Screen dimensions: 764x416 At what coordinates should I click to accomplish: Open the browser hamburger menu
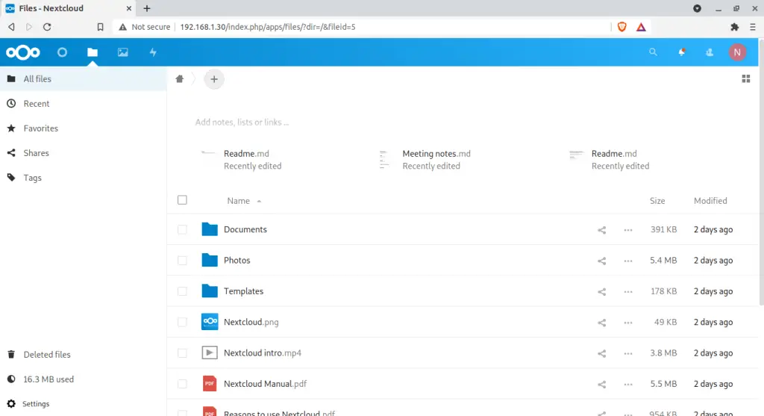(753, 27)
